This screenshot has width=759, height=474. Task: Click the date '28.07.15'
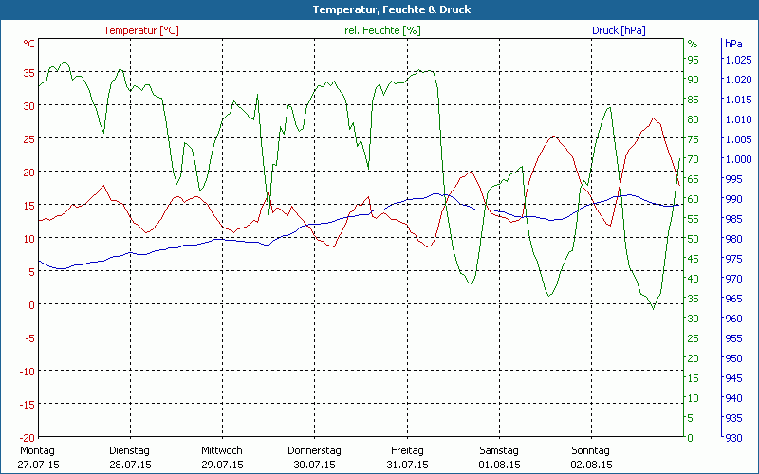(130, 465)
